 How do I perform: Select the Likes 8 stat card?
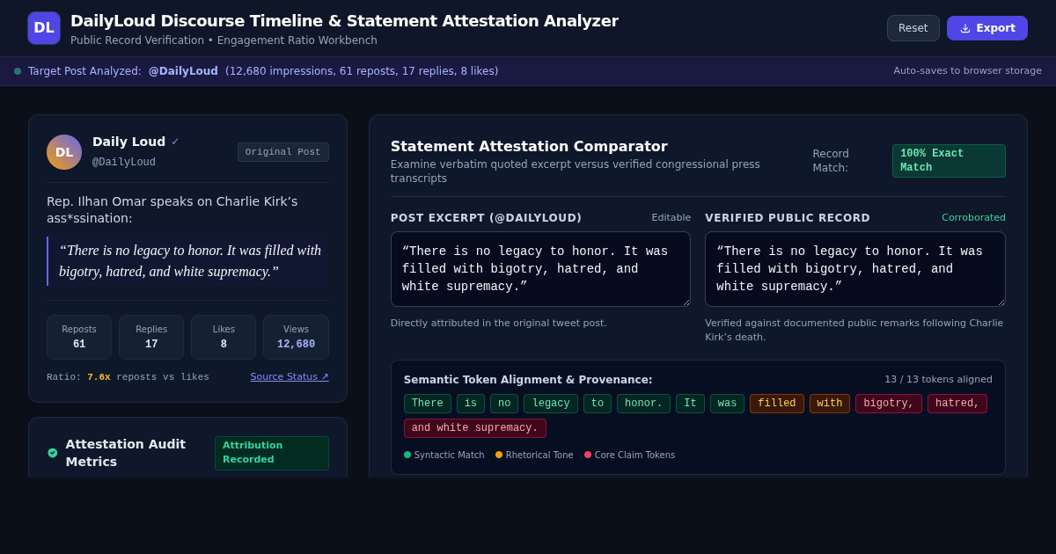[x=224, y=337]
